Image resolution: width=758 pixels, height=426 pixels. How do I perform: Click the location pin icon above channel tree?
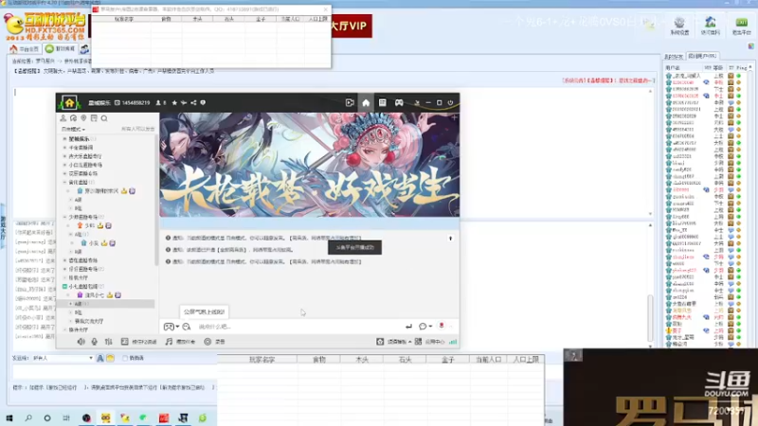[83, 117]
